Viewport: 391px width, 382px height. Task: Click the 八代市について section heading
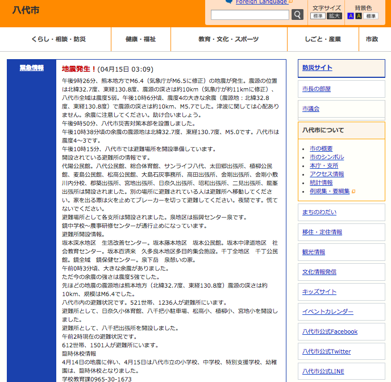point(323,130)
